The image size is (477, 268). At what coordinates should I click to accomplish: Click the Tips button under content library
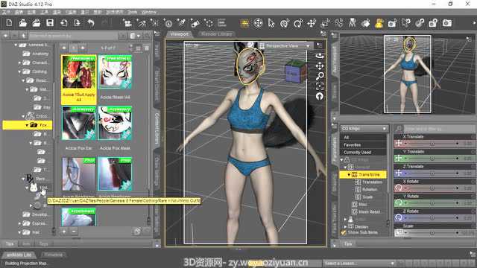[x=10, y=243]
